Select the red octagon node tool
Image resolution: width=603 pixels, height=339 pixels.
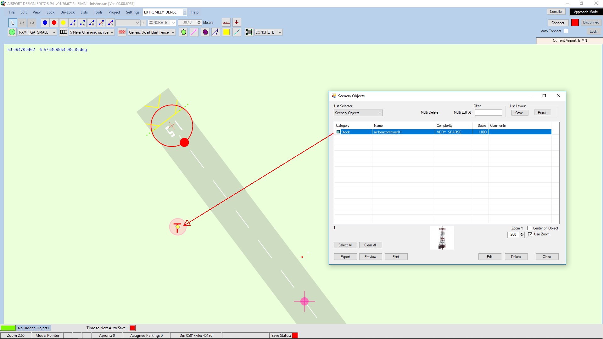54,23
